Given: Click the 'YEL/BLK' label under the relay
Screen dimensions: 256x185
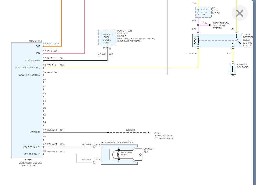Looking at the screenshot, I should click(192, 54).
